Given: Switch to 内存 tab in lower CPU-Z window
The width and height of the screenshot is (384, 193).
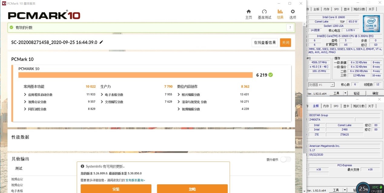Looking at the screenshot, I should click(x=326, y=106).
